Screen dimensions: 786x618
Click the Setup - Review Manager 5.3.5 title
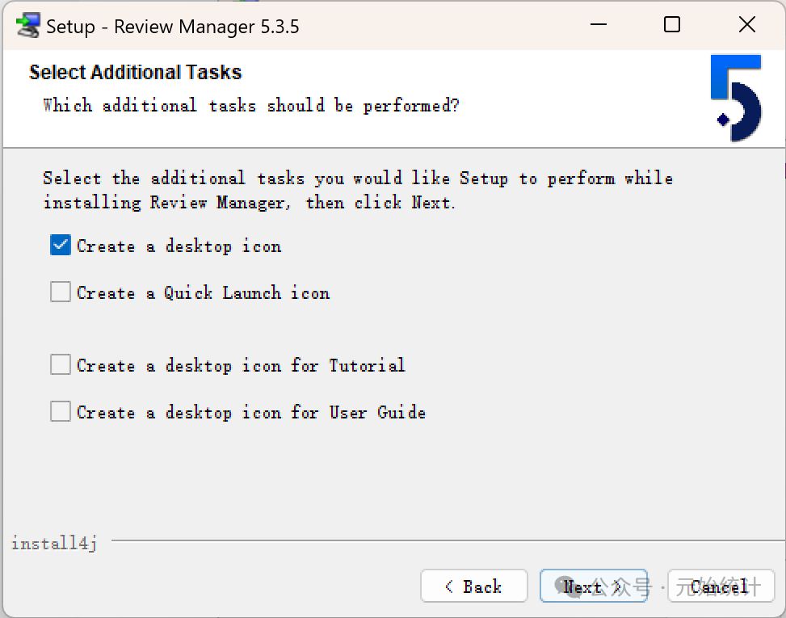[172, 27]
